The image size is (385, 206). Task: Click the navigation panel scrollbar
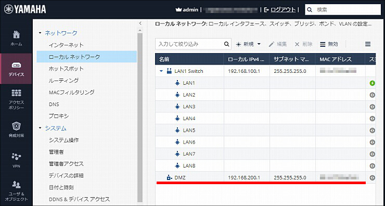(x=140, y=117)
